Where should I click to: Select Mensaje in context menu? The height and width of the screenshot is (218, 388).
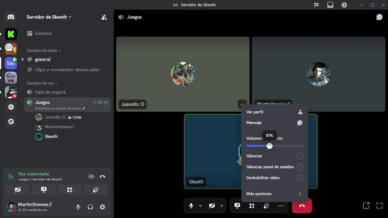274,123
